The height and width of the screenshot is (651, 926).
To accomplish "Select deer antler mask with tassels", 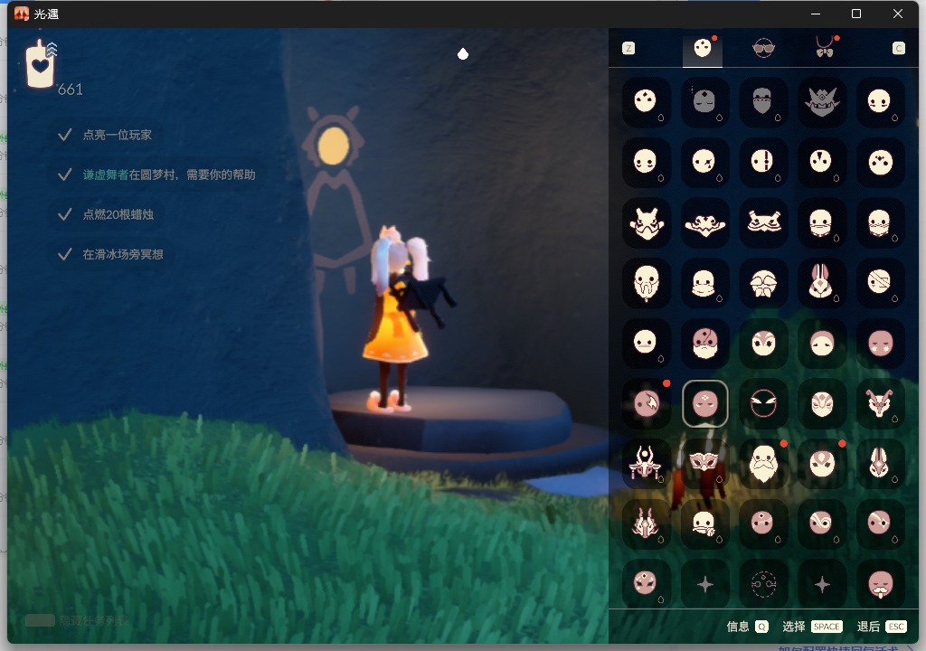I will pyautogui.click(x=646, y=464).
